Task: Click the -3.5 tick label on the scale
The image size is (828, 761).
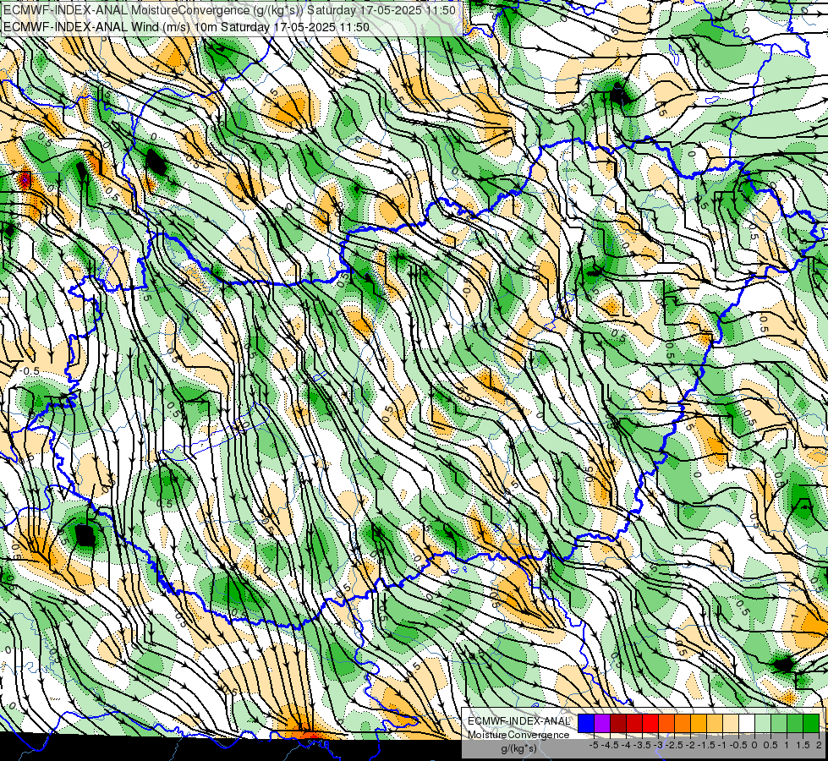Action: [642, 745]
